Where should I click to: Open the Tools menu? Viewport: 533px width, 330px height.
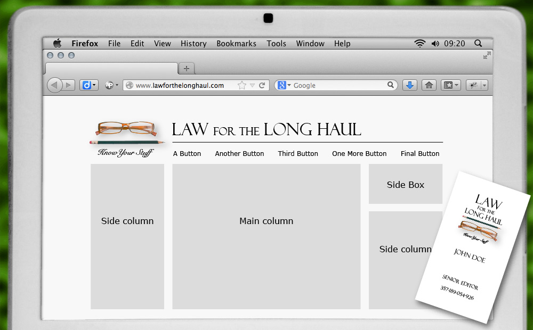[x=276, y=44]
